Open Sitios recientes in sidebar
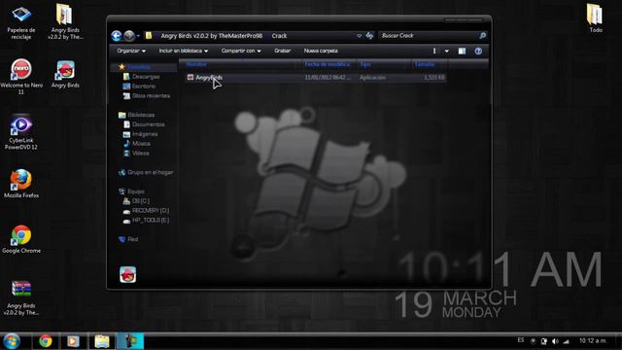Image resolution: width=622 pixels, height=350 pixels. click(151, 95)
